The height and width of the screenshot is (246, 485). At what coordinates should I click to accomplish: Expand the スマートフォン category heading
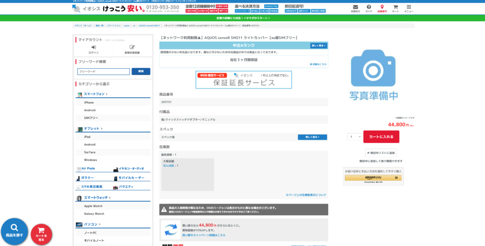pyautogui.click(x=95, y=94)
